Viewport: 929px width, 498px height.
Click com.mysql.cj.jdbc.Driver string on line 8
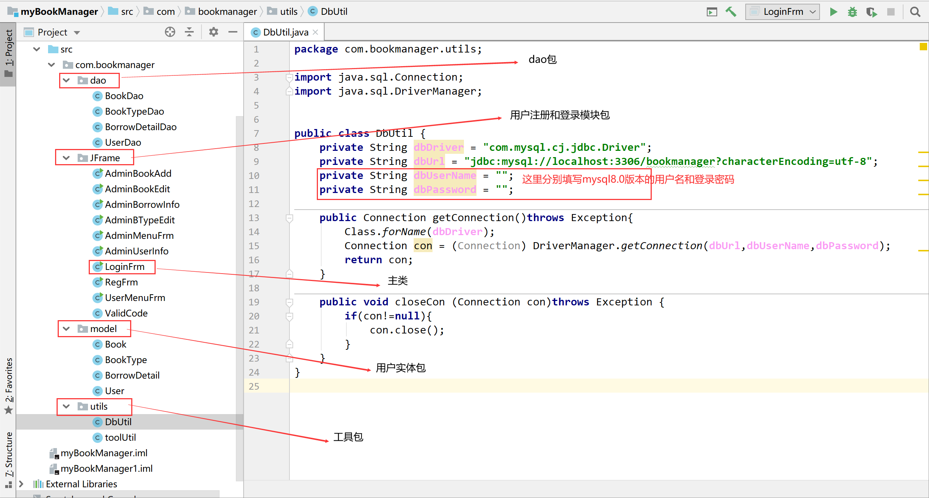click(x=564, y=148)
